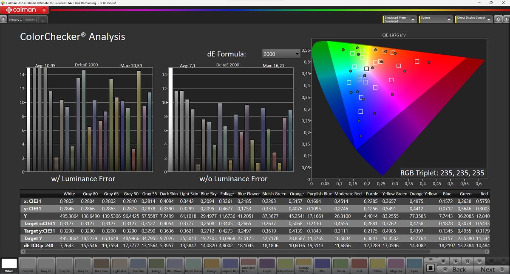Click the stop measurement icon

click(x=443, y=261)
